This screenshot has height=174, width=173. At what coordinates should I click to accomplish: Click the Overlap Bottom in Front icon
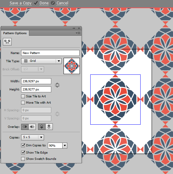pyautogui.click(x=49, y=127)
